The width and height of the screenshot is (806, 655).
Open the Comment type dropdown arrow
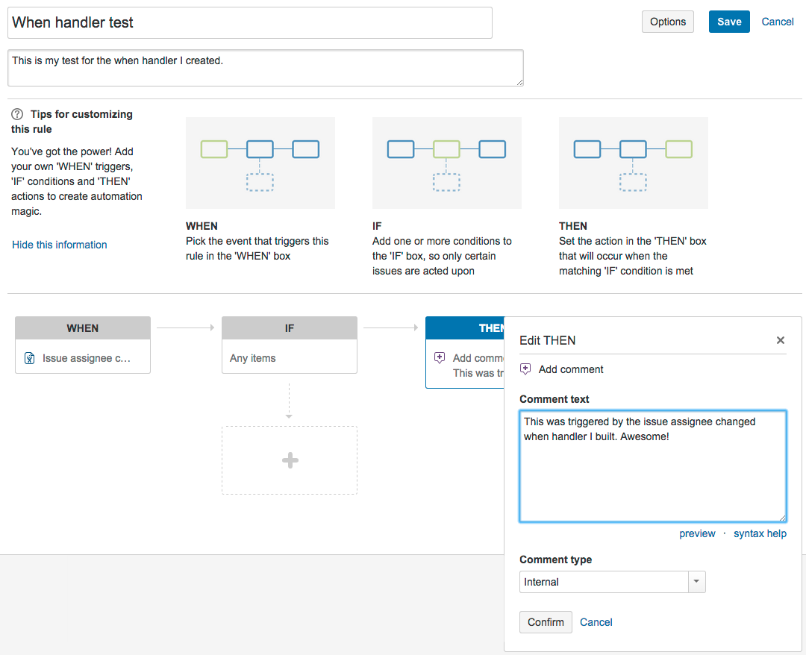pyautogui.click(x=696, y=582)
